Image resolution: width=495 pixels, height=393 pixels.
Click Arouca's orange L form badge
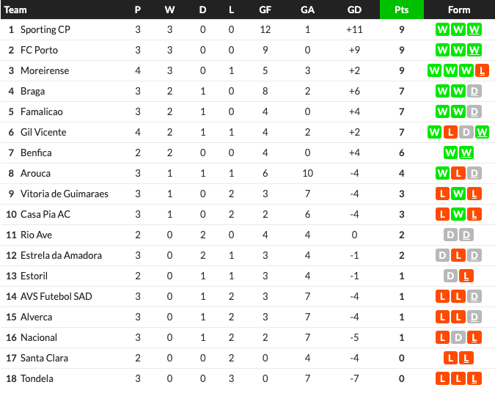[458, 173]
